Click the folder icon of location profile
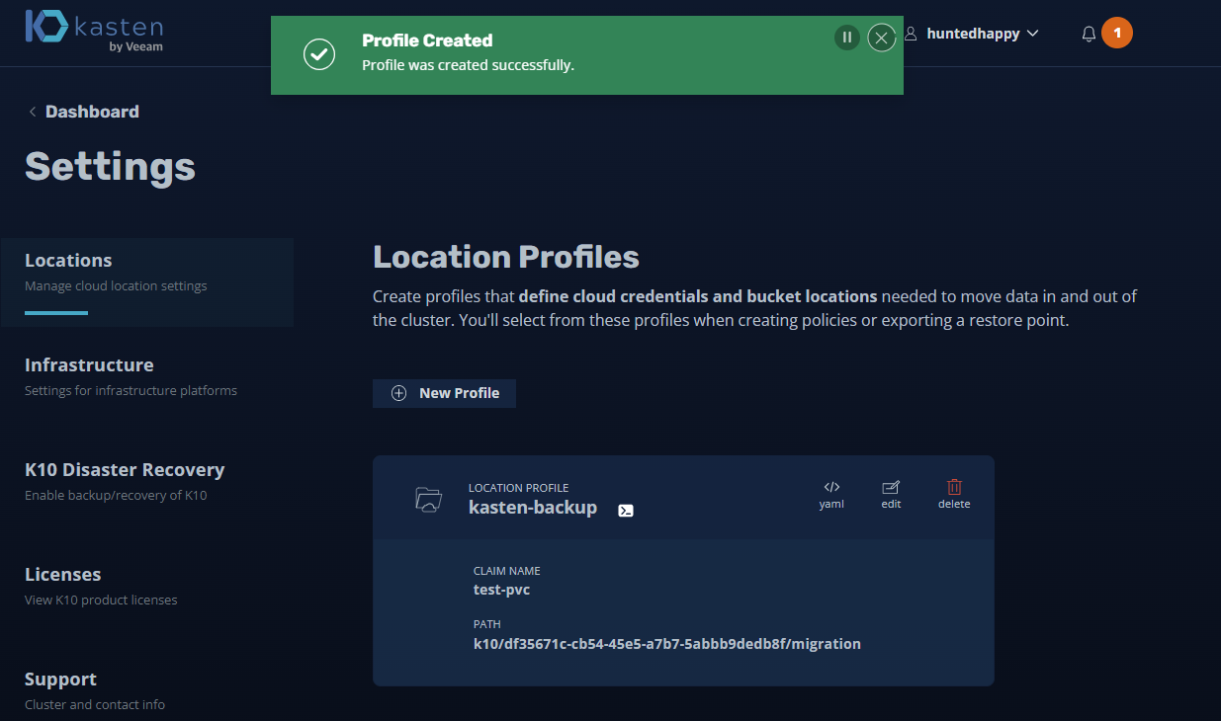Screen dimensions: 1221x721 pyautogui.click(x=428, y=499)
